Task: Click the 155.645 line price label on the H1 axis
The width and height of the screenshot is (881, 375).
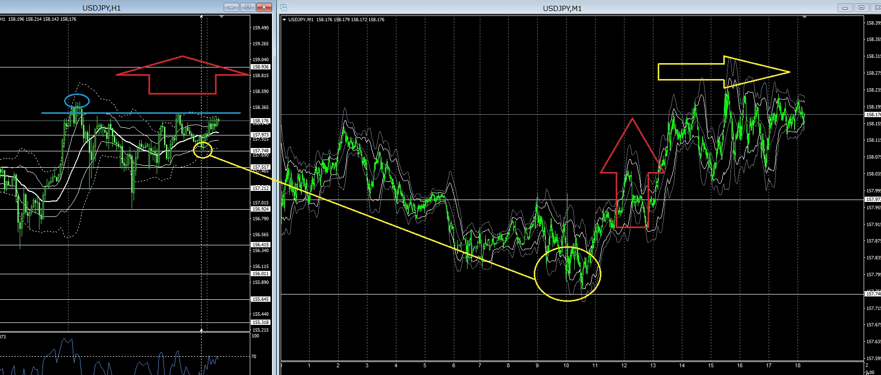Action: point(260,299)
